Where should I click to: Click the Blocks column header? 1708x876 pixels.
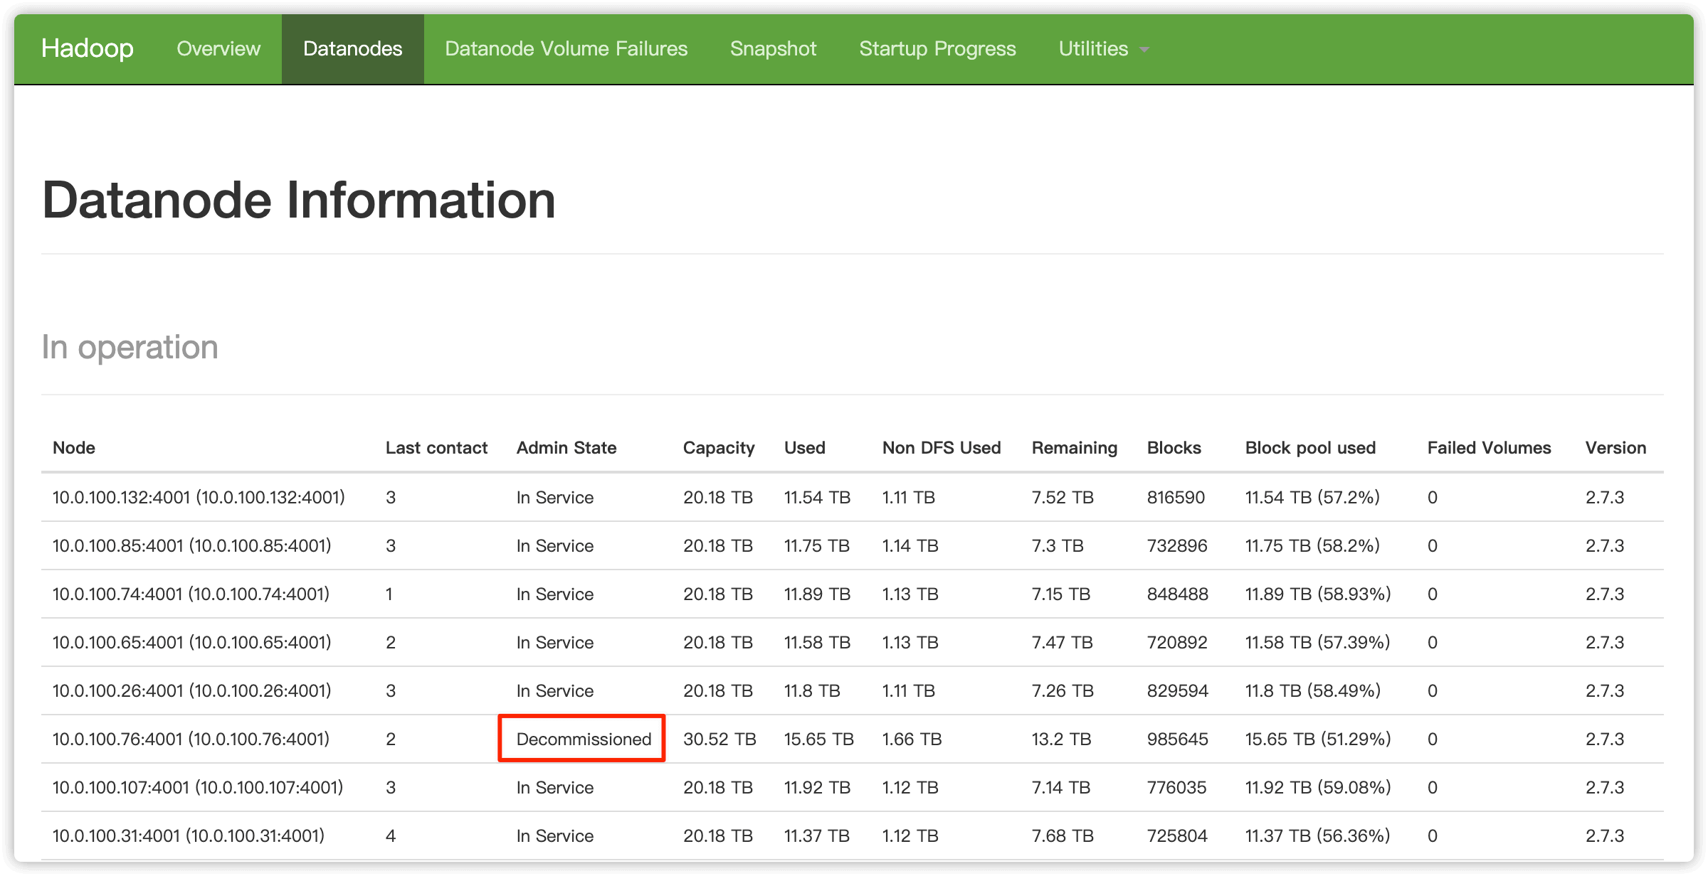pyautogui.click(x=1174, y=448)
